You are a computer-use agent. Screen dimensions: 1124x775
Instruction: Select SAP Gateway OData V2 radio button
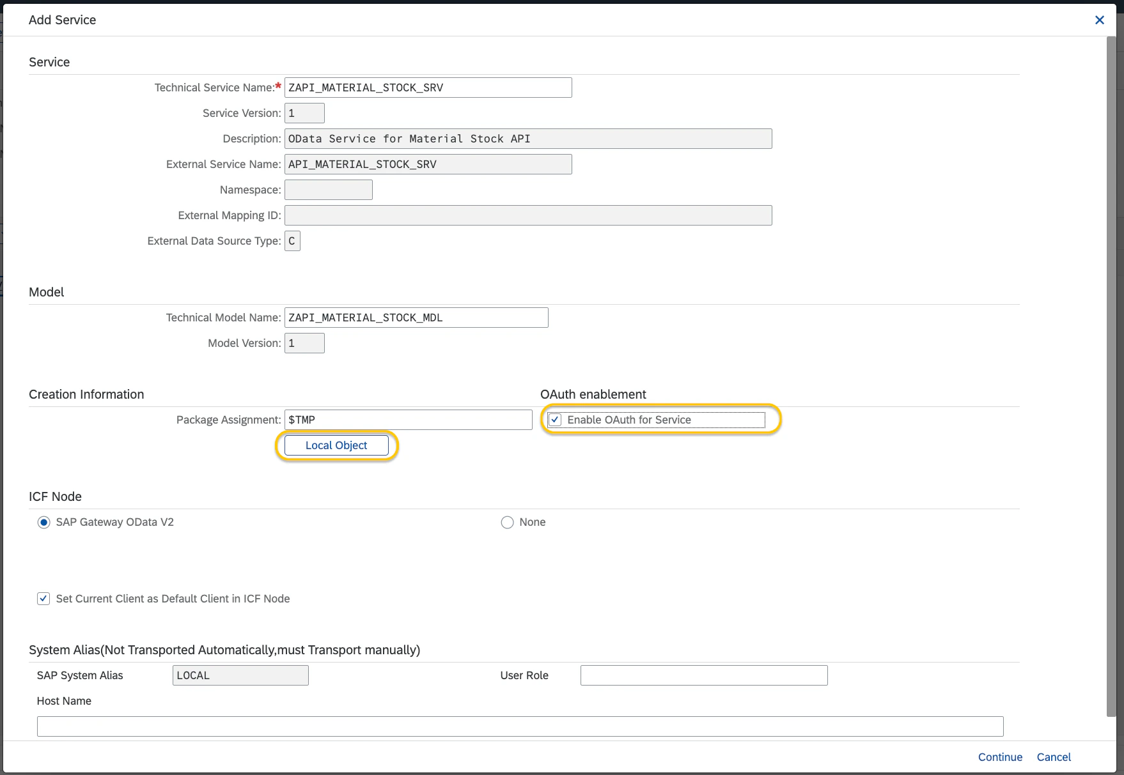pos(43,523)
